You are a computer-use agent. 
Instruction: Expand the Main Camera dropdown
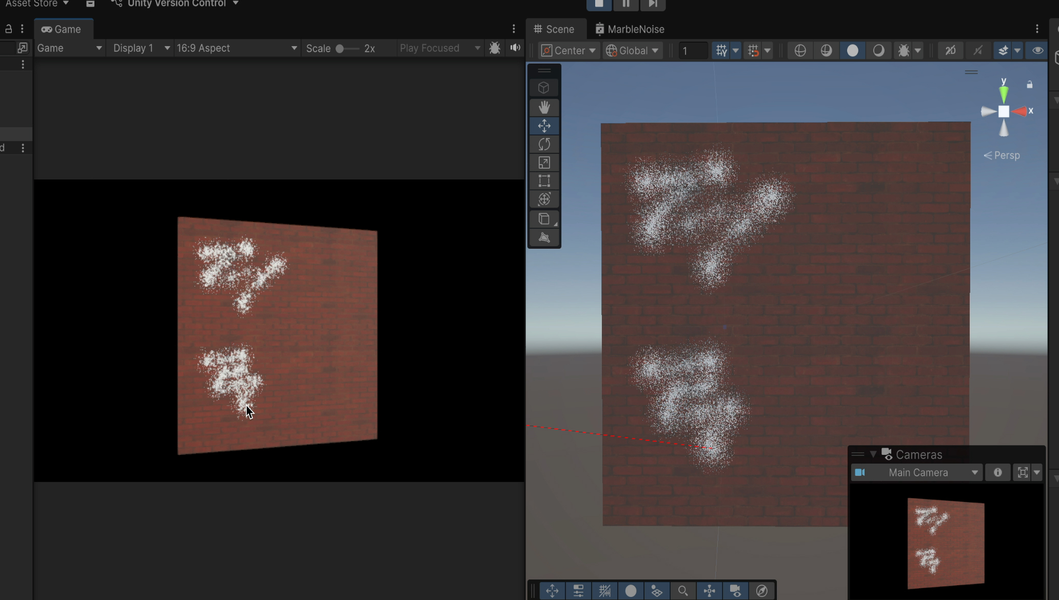pos(917,472)
